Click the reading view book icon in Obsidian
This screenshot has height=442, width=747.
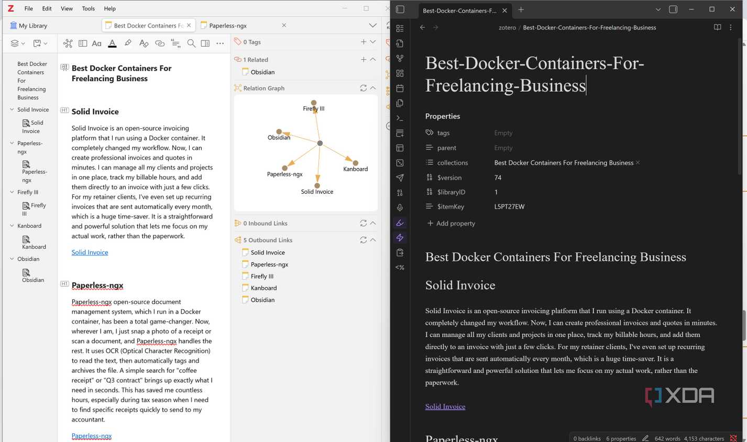717,27
